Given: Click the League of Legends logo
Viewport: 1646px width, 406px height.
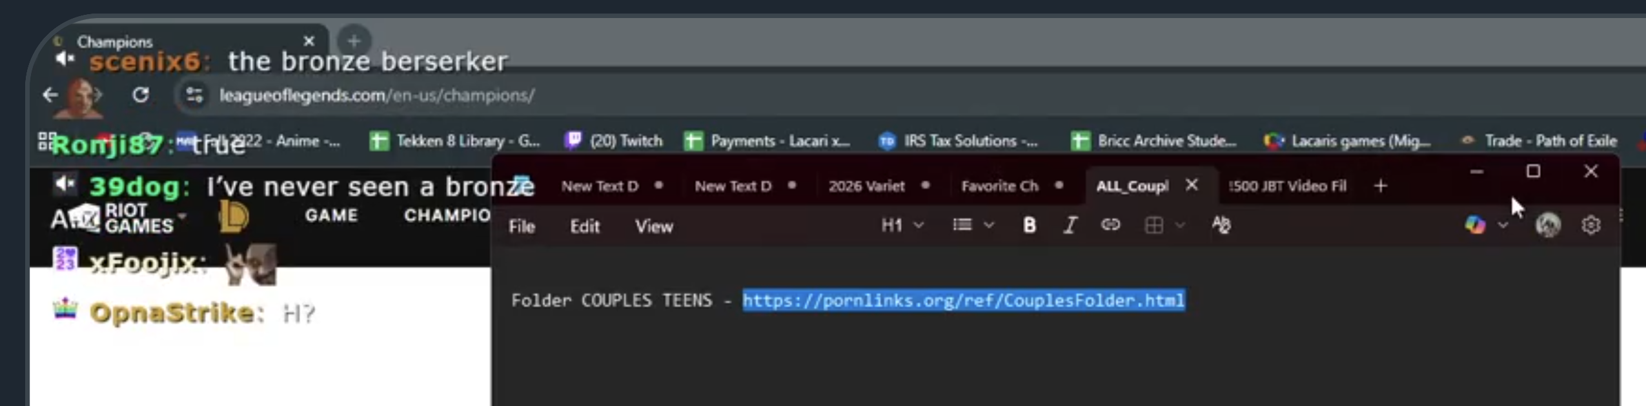Looking at the screenshot, I should (233, 216).
